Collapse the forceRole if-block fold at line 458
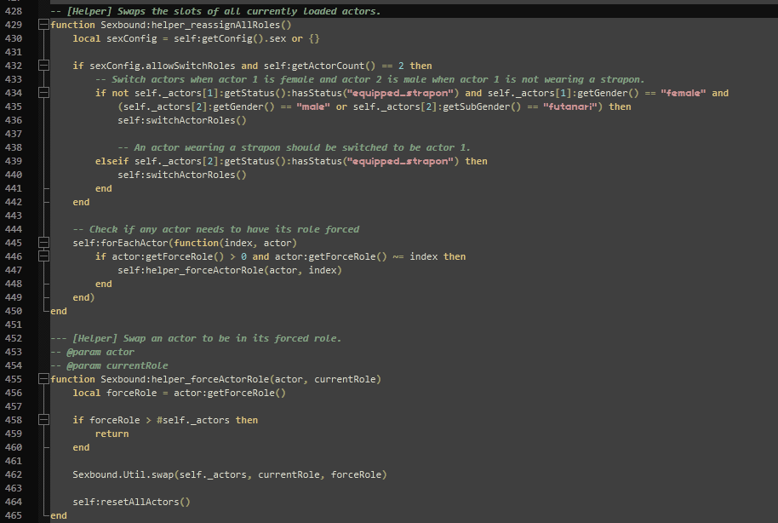This screenshot has height=523, width=778. (x=43, y=420)
